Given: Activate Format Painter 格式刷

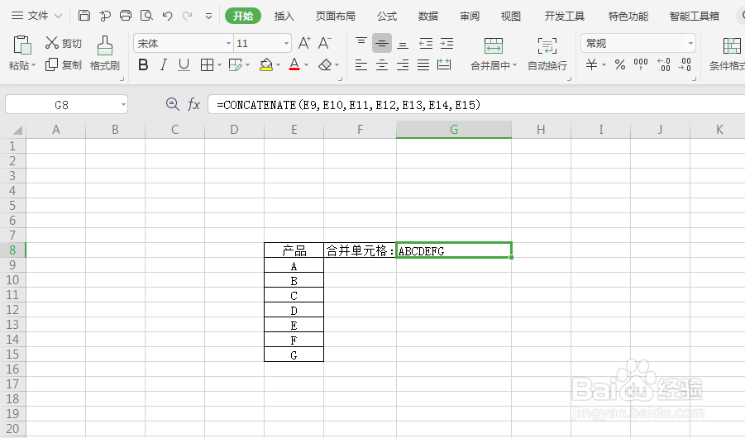Looking at the screenshot, I should coord(104,54).
